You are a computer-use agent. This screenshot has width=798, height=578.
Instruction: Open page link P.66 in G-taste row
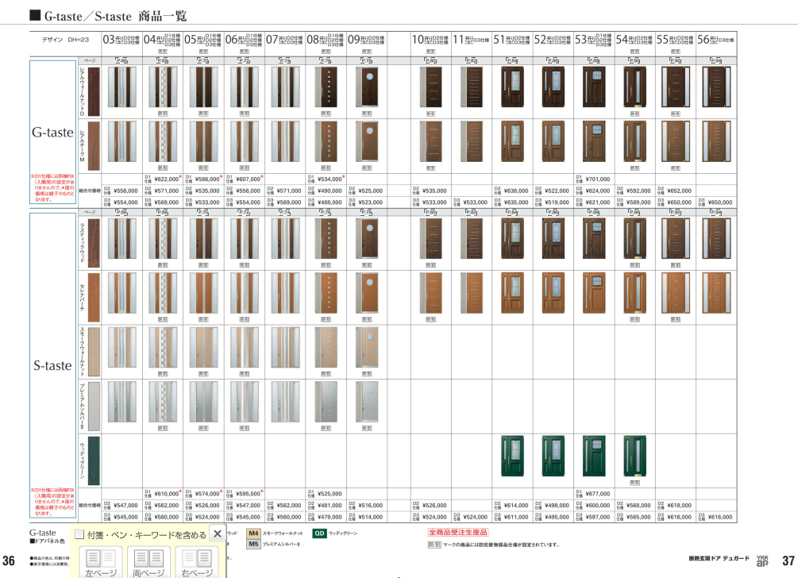click(121, 60)
